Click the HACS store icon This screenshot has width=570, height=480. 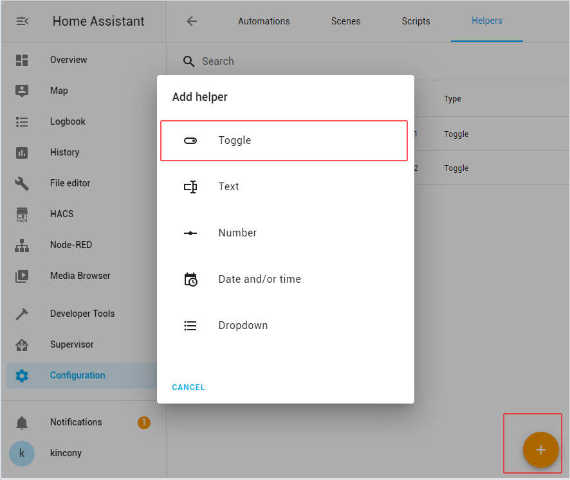22,214
